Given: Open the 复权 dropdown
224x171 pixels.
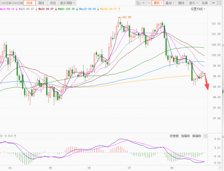Looking at the screenshot, I should click(158, 3).
